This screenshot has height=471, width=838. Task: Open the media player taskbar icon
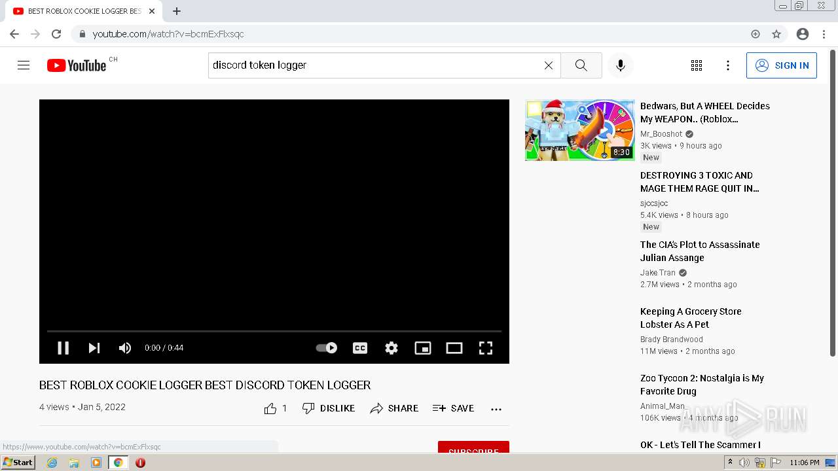96,462
